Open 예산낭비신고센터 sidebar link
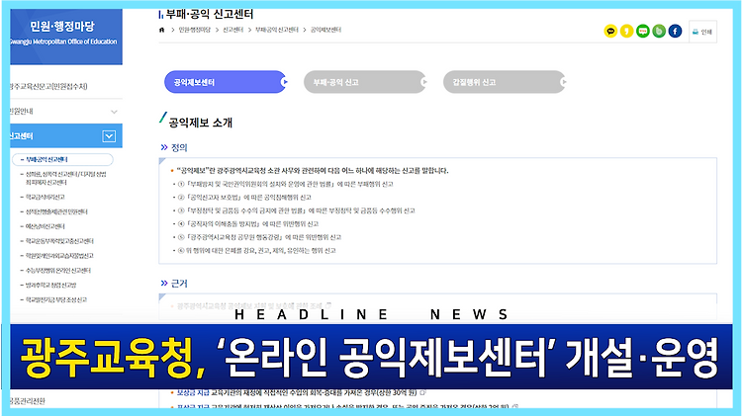This screenshot has width=742, height=416. coord(43,226)
